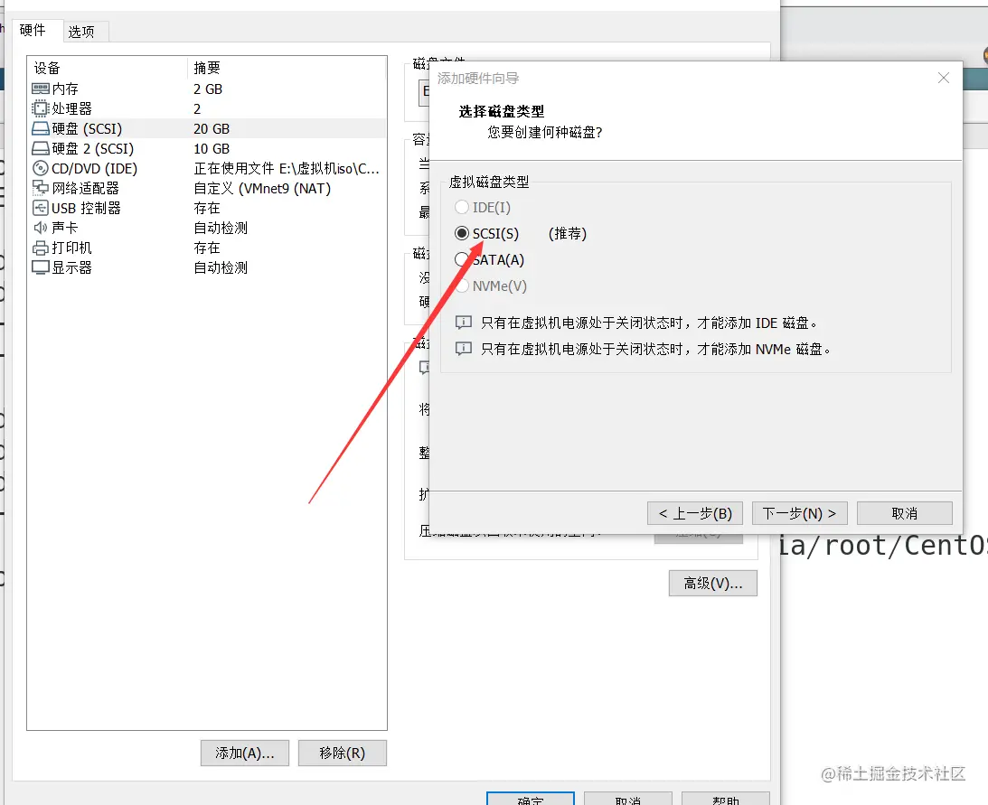Click the 上一步(B) back button
This screenshot has width=988, height=805.
[x=695, y=513]
